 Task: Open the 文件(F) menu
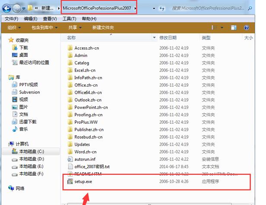(x=11, y=19)
